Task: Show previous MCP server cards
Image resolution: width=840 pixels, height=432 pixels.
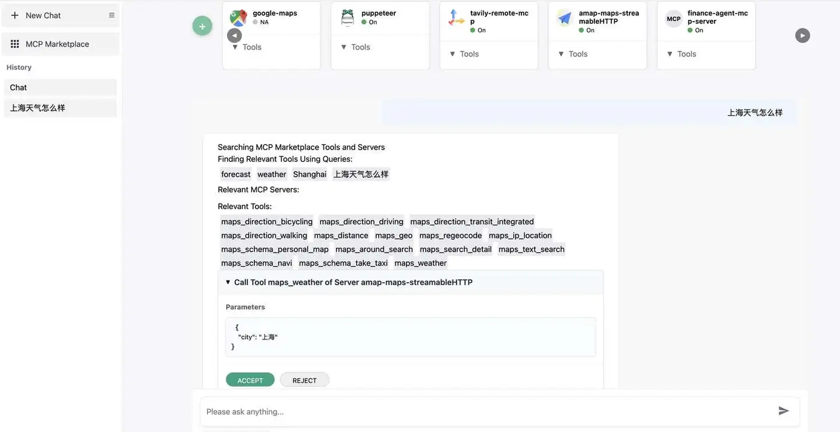Action: coord(235,35)
